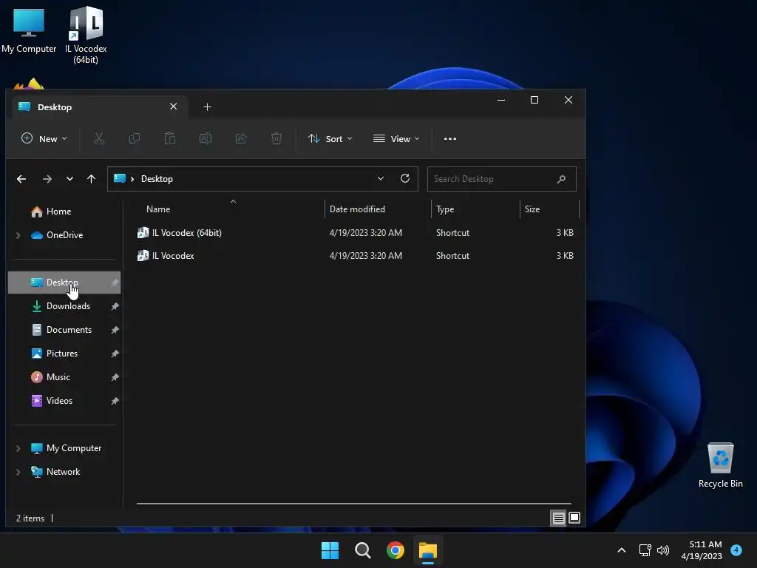Launch Google Chrome from taskbar
Image resolution: width=757 pixels, height=568 pixels.
point(396,550)
